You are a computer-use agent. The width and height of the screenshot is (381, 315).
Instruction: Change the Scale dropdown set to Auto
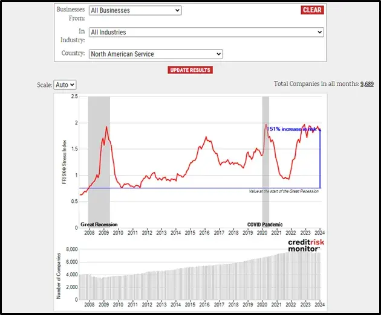click(65, 86)
